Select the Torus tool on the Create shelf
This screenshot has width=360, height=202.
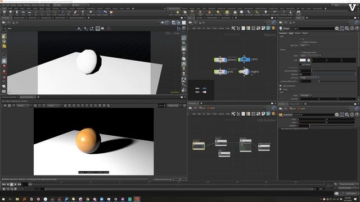point(23,12)
